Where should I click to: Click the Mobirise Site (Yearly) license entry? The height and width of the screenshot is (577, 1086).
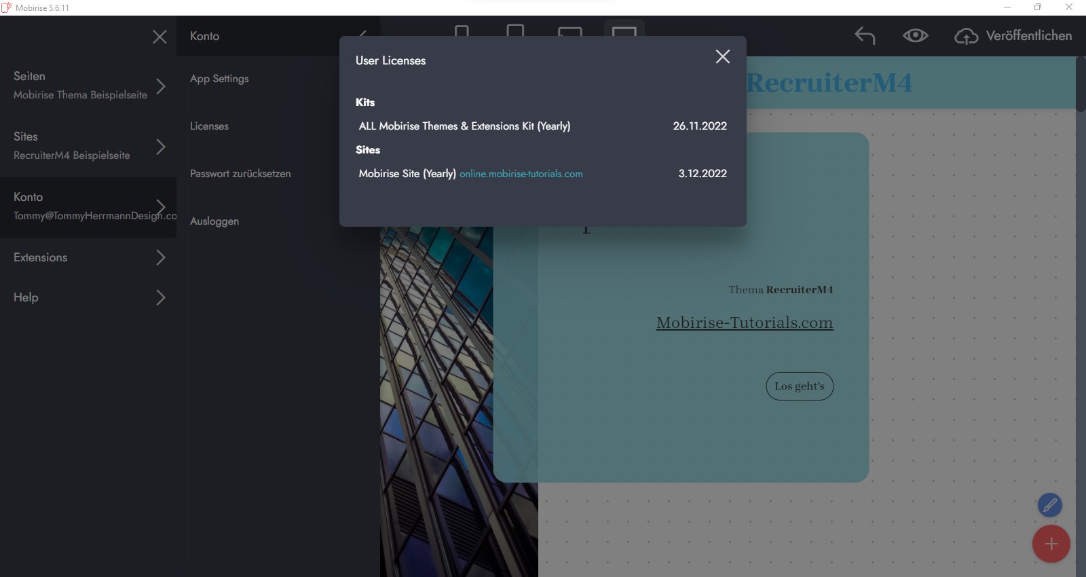click(407, 174)
